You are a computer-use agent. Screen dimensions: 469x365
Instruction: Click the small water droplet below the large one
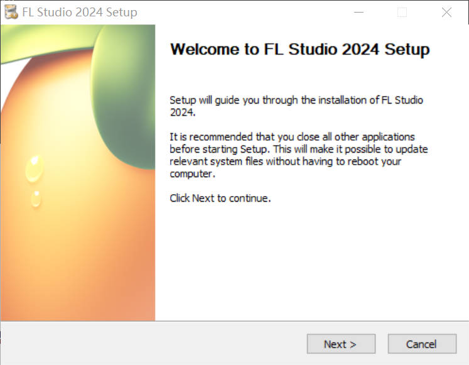click(36, 198)
